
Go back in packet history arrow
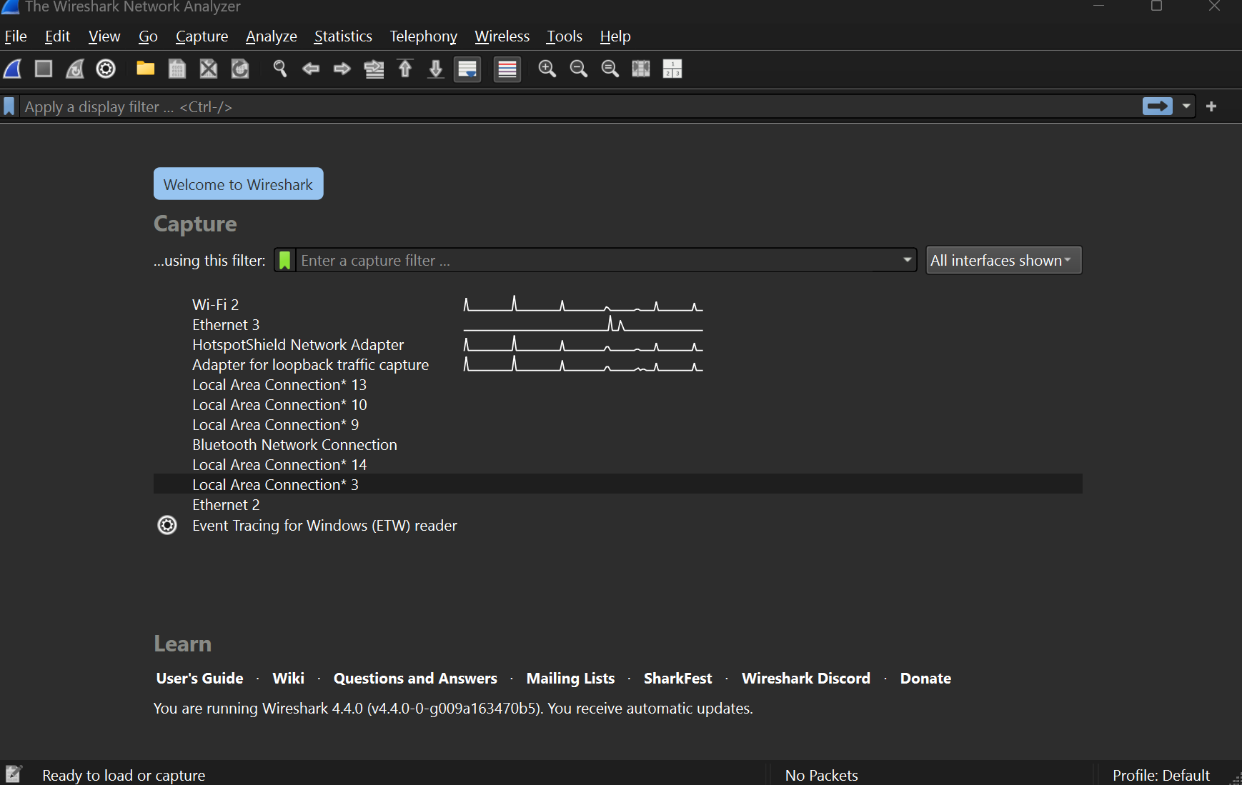[x=311, y=69]
